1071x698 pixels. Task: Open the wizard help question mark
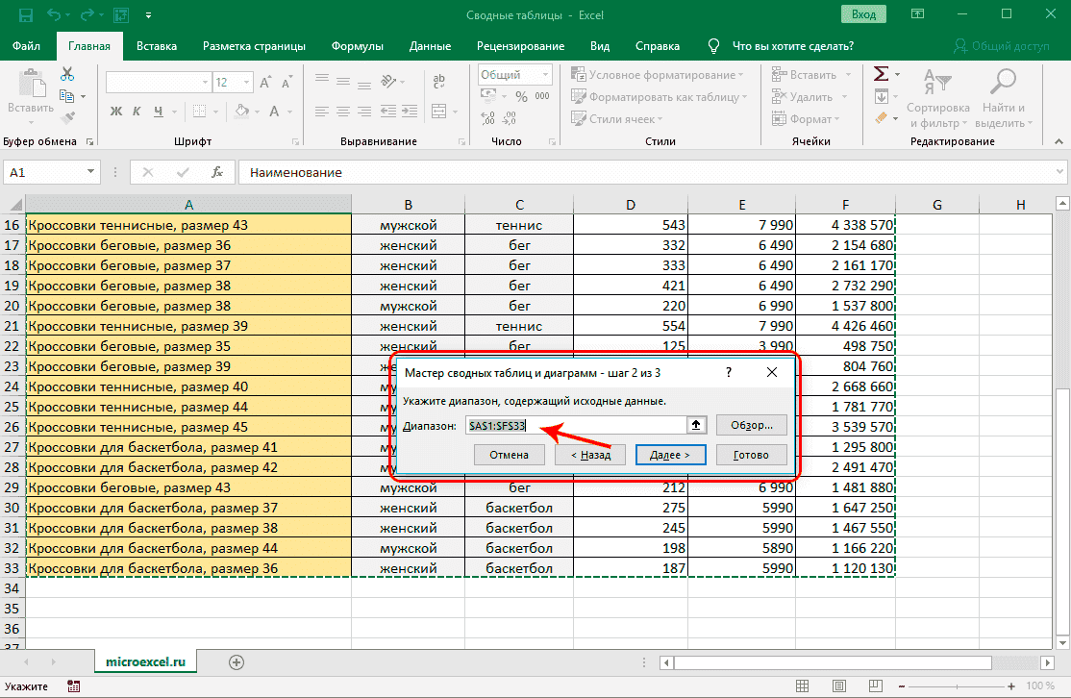click(729, 372)
